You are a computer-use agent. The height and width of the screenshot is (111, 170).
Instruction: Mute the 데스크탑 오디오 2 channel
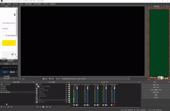coord(88,105)
